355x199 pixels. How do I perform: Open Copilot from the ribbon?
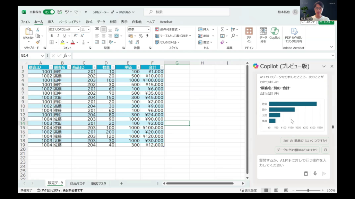274,33
